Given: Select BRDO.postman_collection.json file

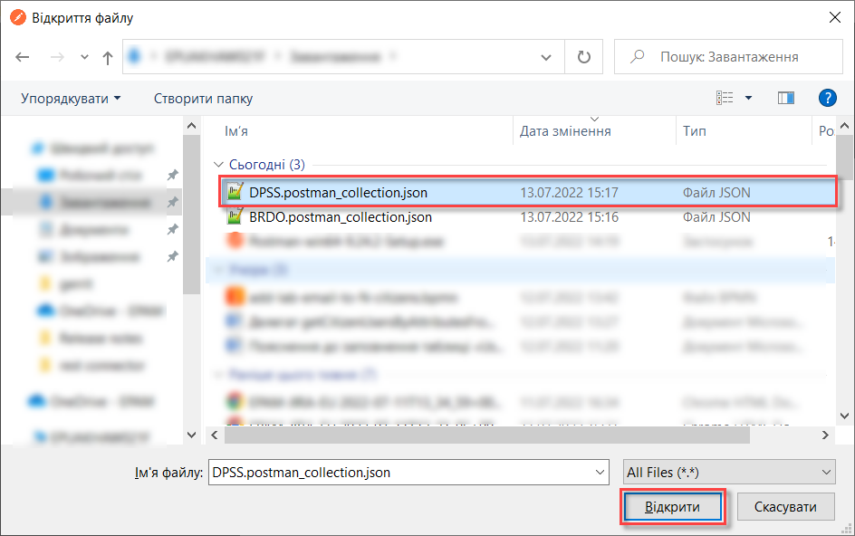Looking at the screenshot, I should point(341,217).
